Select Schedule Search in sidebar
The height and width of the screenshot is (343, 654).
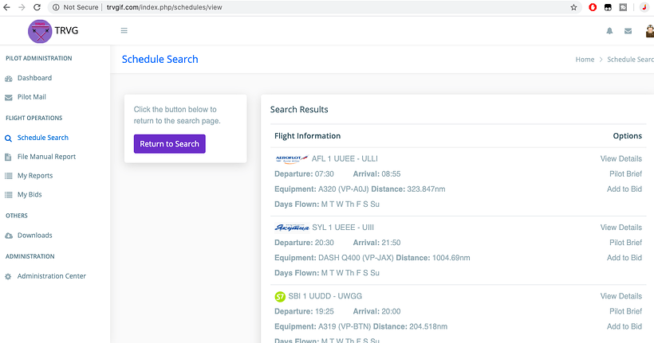[x=42, y=138]
